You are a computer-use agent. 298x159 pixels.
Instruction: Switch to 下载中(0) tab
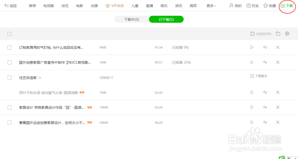[132, 19]
